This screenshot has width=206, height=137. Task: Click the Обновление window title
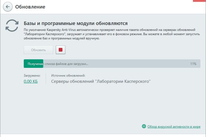pos(30,7)
